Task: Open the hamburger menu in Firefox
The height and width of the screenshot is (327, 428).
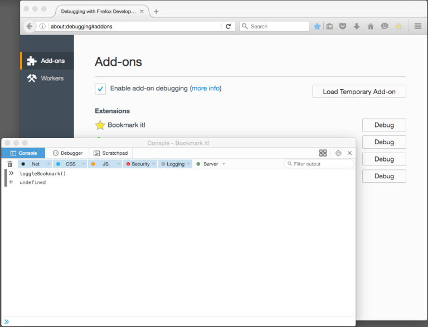Action: pos(417,26)
